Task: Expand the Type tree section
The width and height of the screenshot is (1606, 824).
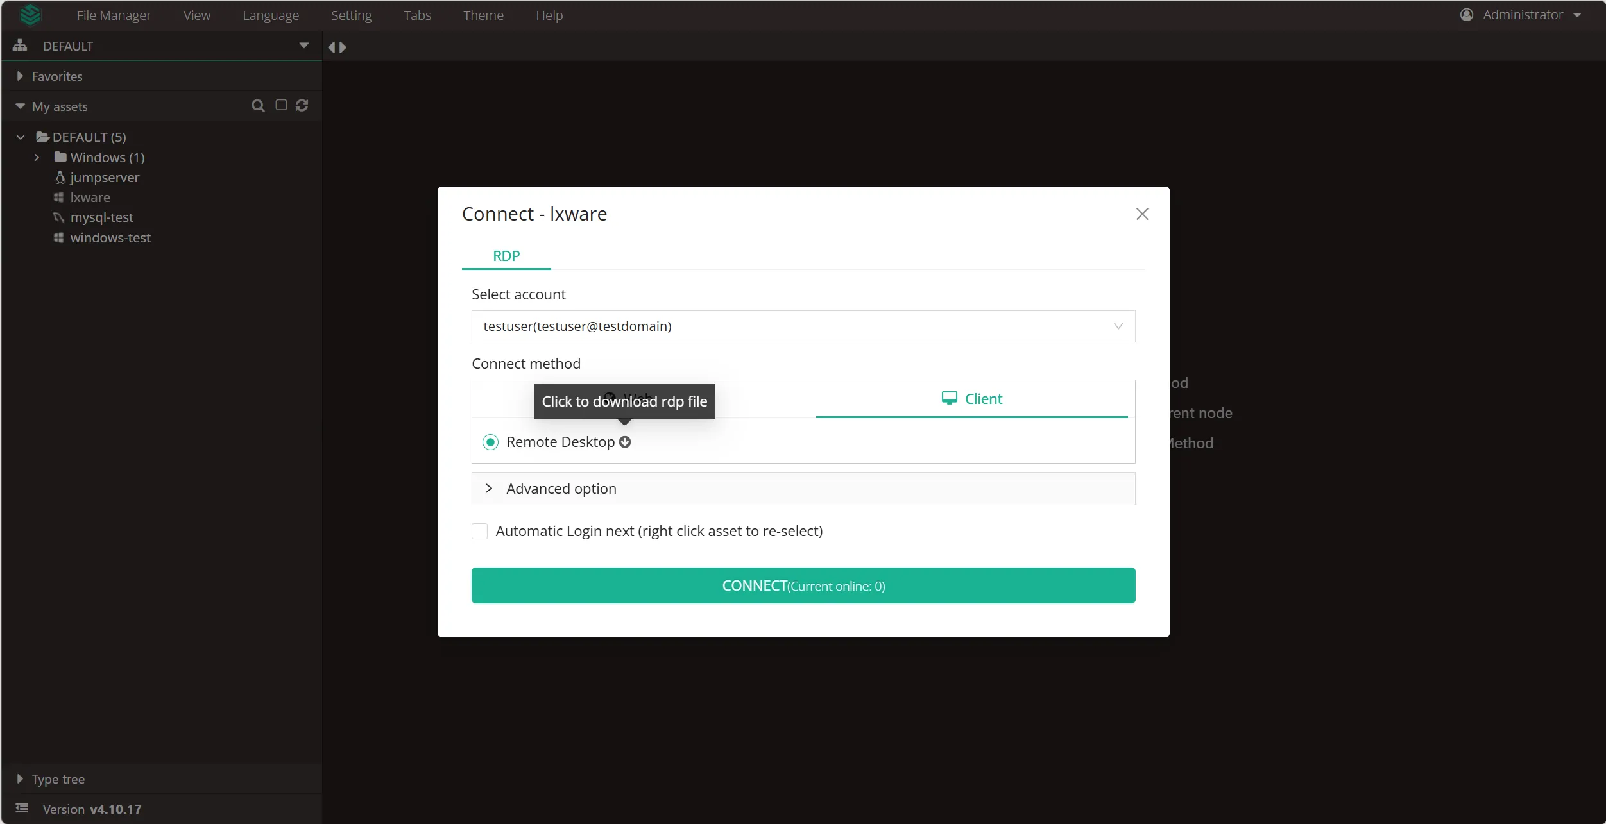Action: coord(20,778)
